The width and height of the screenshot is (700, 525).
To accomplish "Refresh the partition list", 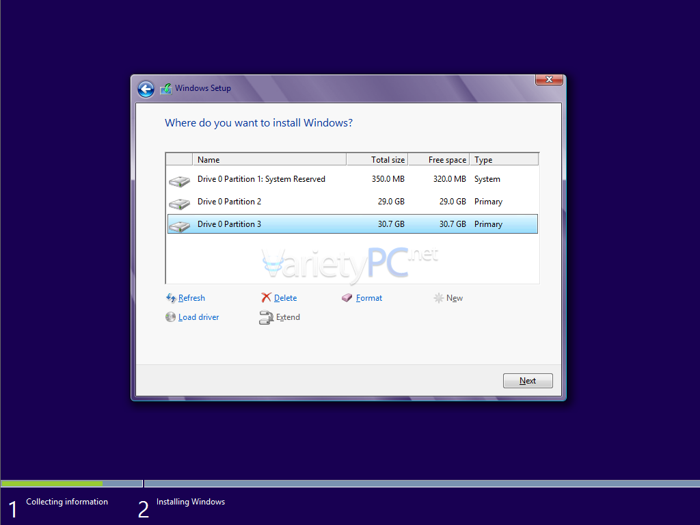I will [x=191, y=298].
